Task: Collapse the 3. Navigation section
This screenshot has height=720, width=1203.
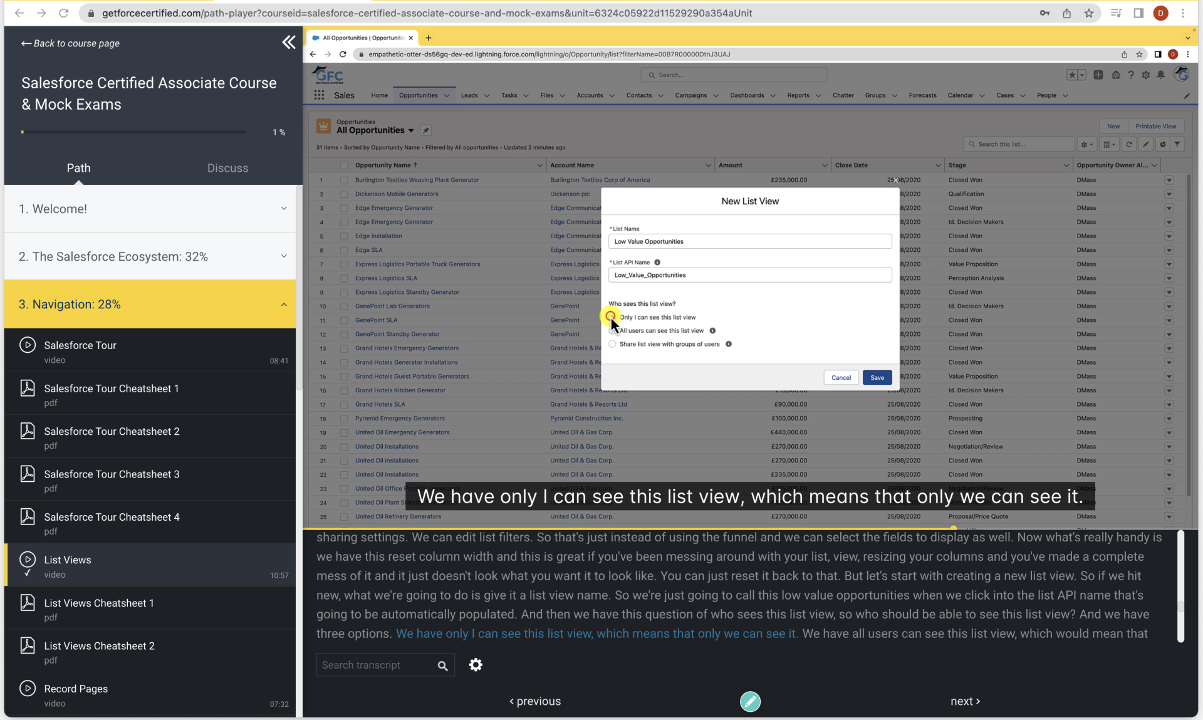Action: (150, 304)
